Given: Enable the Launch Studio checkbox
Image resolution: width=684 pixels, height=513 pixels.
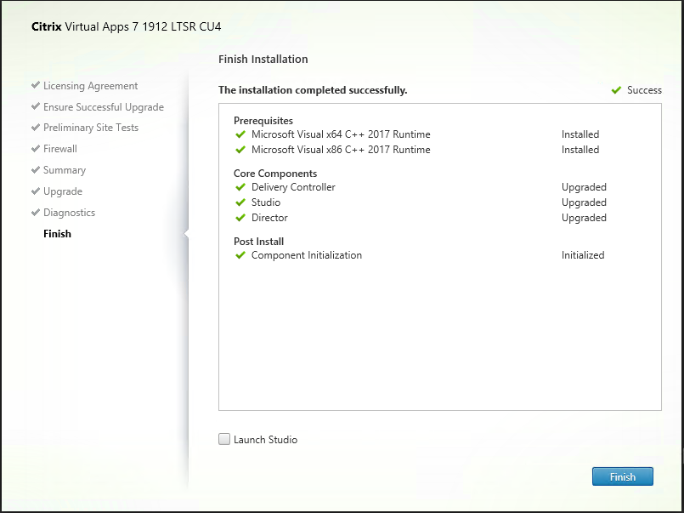Looking at the screenshot, I should click(x=224, y=439).
